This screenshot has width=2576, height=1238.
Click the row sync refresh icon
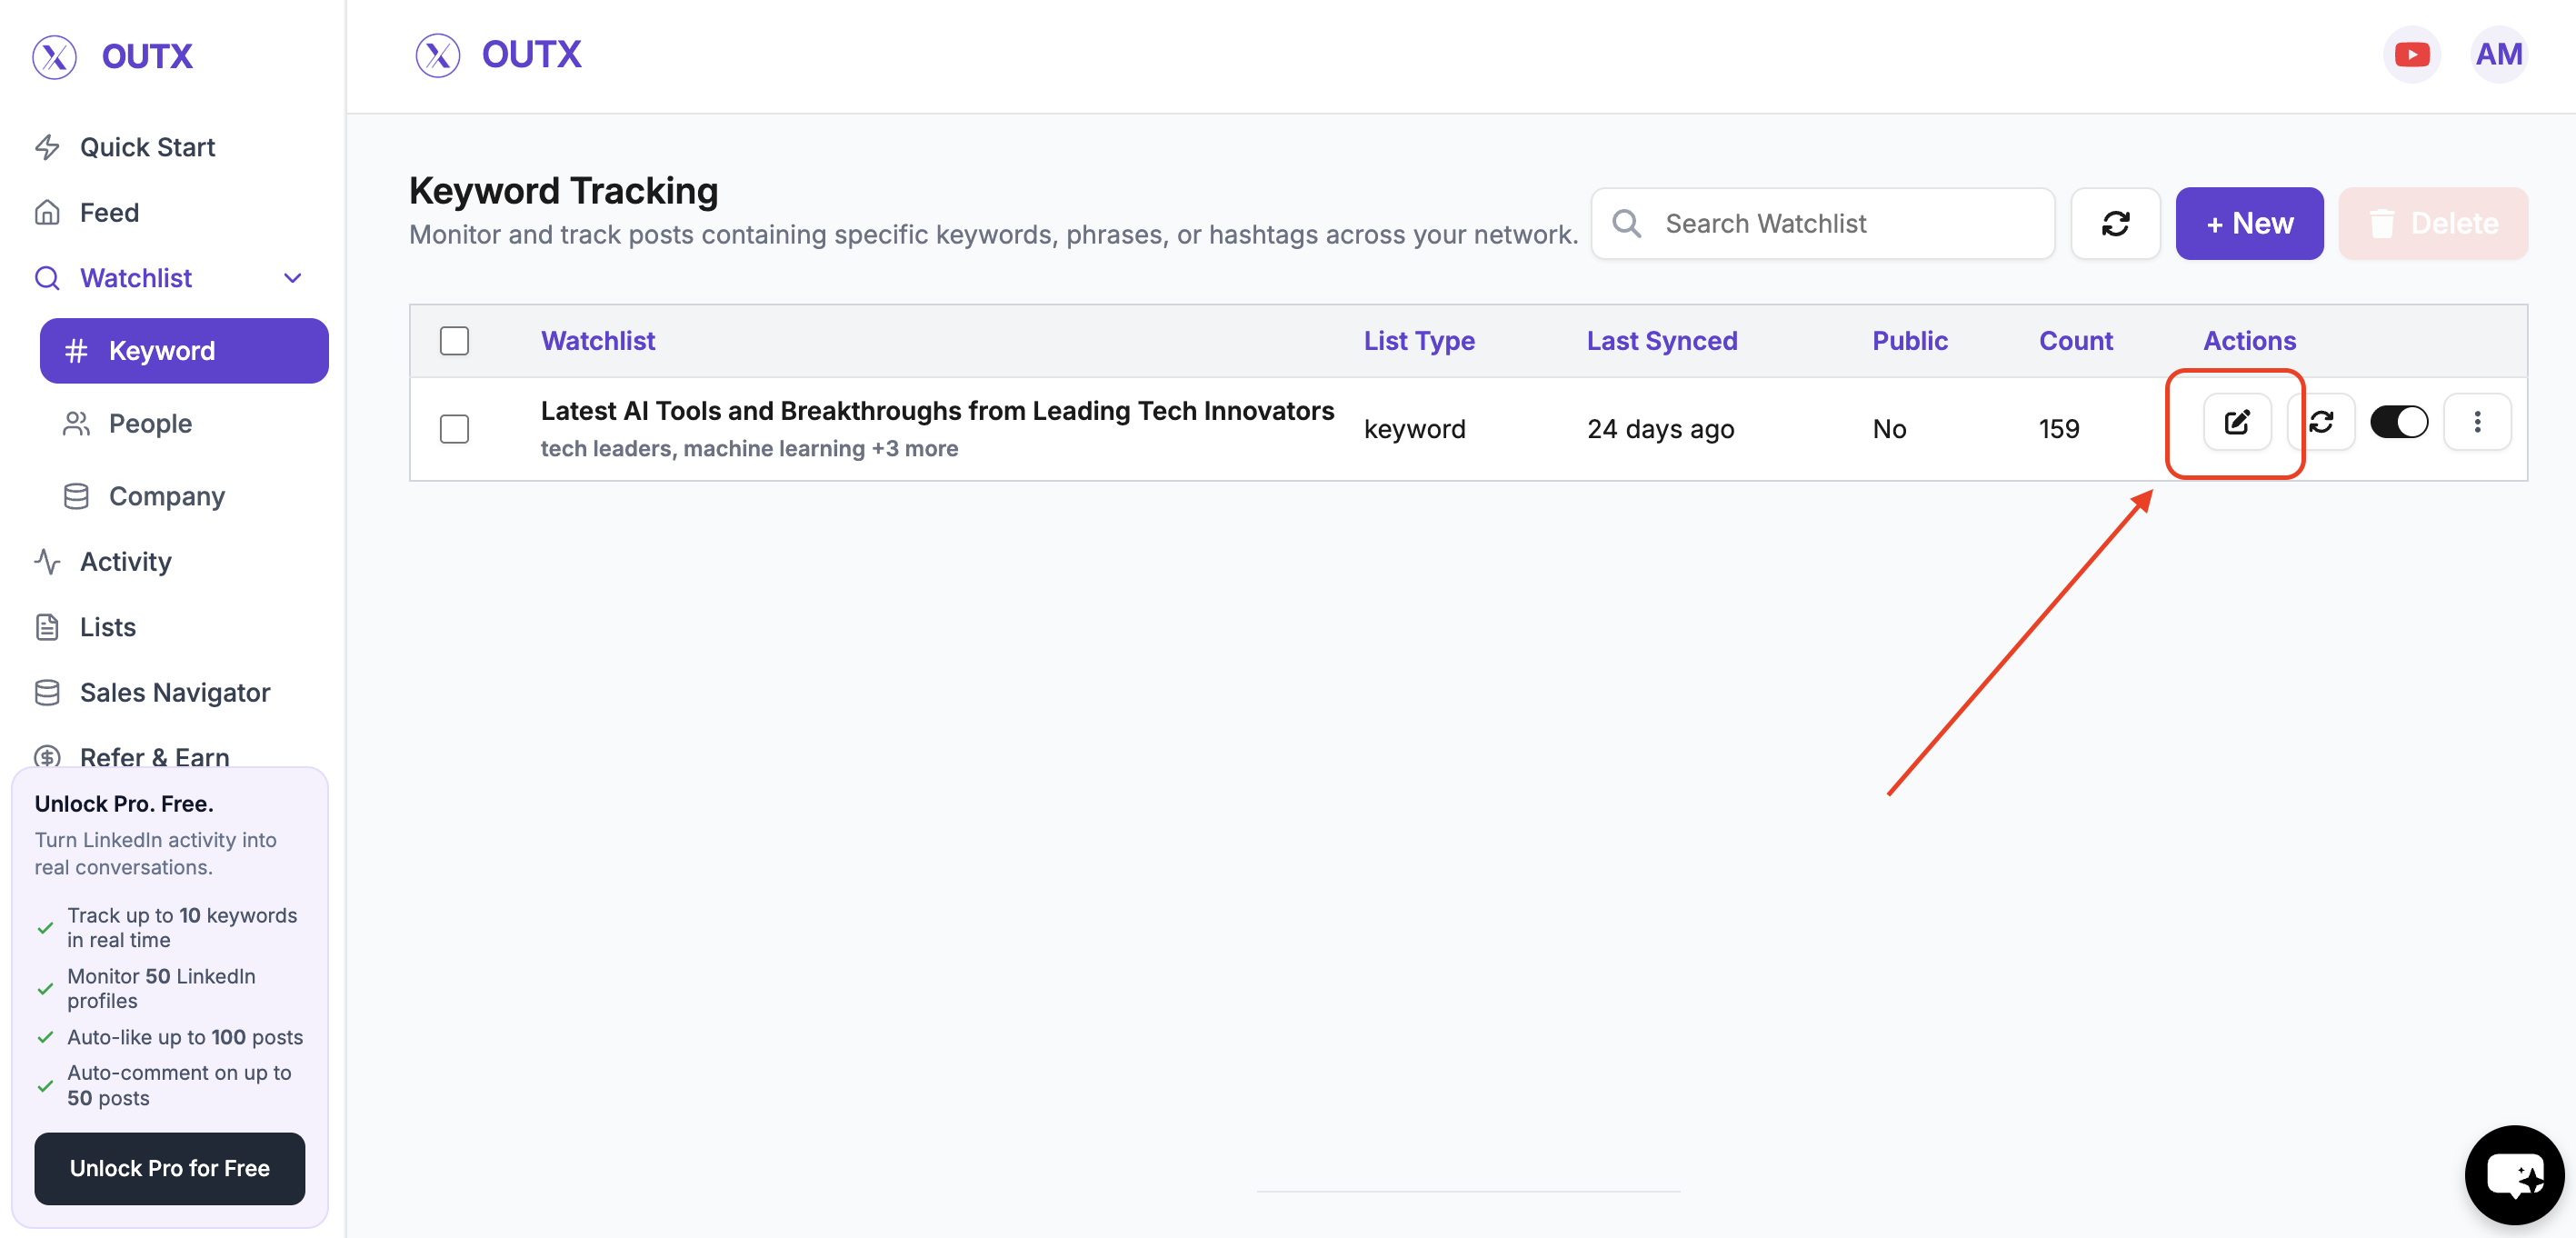pyautogui.click(x=2321, y=423)
